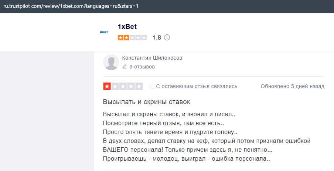Open the info icon beside the 1,8 score
This screenshot has width=334, height=171.
coord(167,37)
